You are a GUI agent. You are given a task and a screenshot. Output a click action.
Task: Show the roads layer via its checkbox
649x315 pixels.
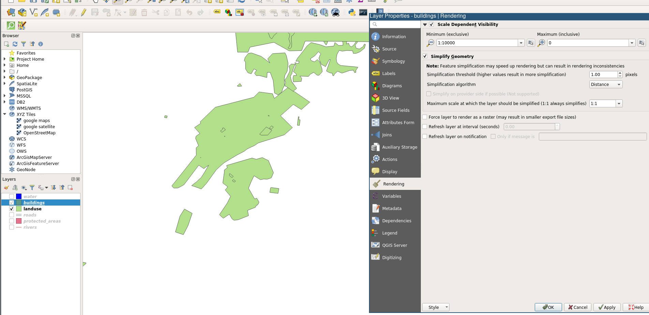(x=12, y=215)
